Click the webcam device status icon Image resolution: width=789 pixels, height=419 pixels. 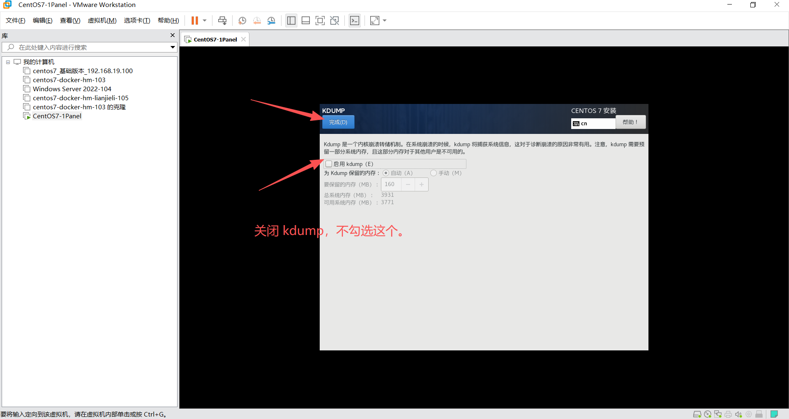[x=749, y=414]
